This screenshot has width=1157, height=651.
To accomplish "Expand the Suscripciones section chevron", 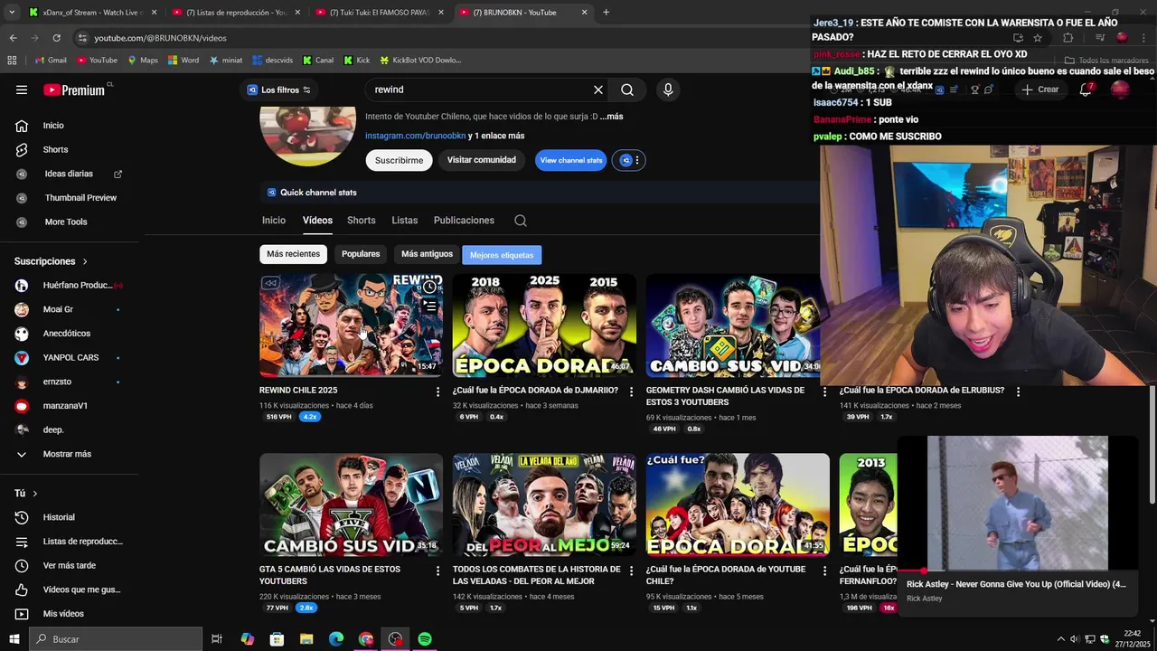I will 85,261.
